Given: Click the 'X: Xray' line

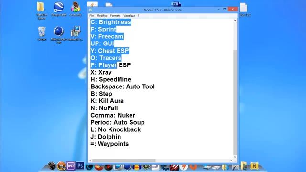Looking at the screenshot, I should pyautogui.click(x=101, y=72).
